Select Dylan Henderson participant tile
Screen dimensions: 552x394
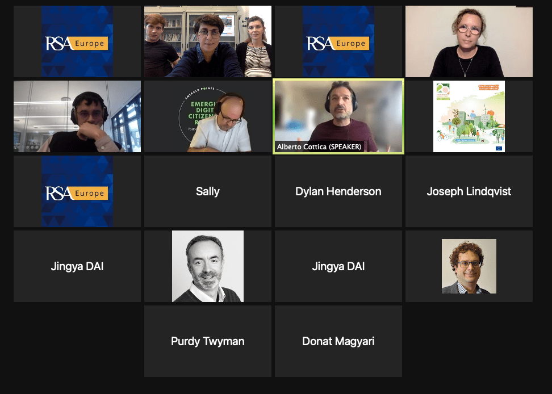tap(338, 191)
